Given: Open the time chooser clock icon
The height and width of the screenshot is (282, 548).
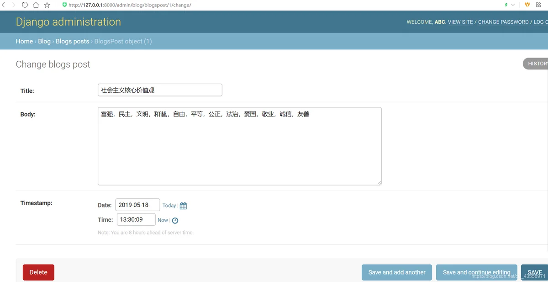Looking at the screenshot, I should (x=175, y=220).
